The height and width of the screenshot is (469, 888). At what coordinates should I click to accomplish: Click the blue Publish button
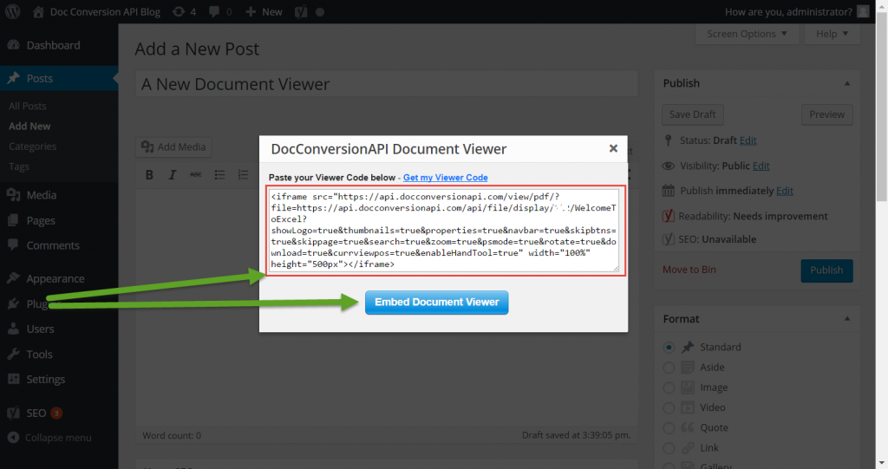pyautogui.click(x=826, y=270)
